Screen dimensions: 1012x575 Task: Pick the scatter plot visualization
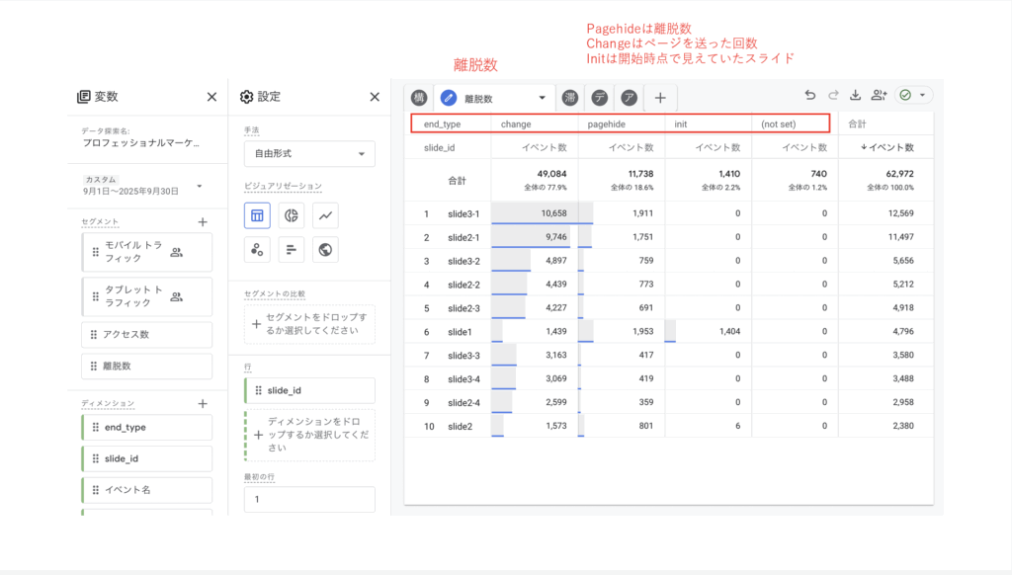coord(258,249)
